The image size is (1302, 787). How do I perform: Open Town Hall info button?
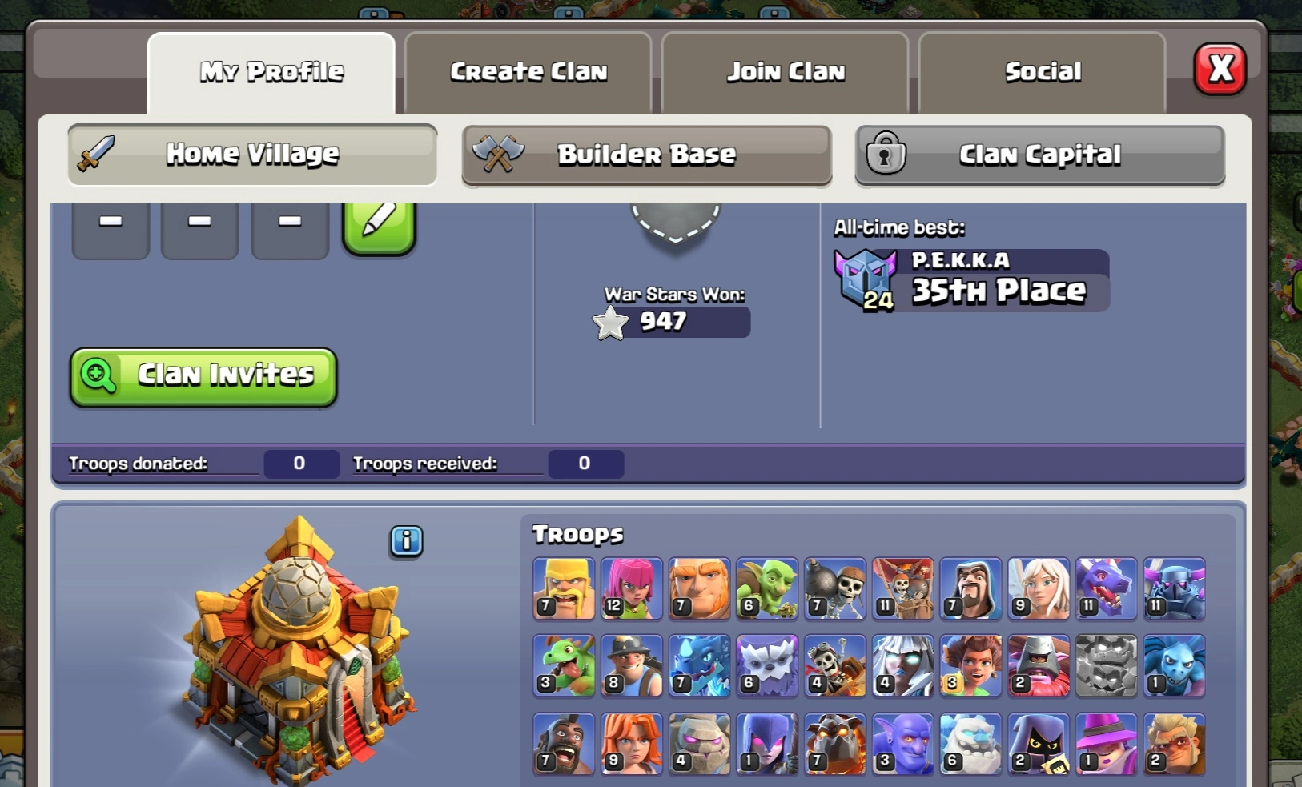[x=406, y=541]
